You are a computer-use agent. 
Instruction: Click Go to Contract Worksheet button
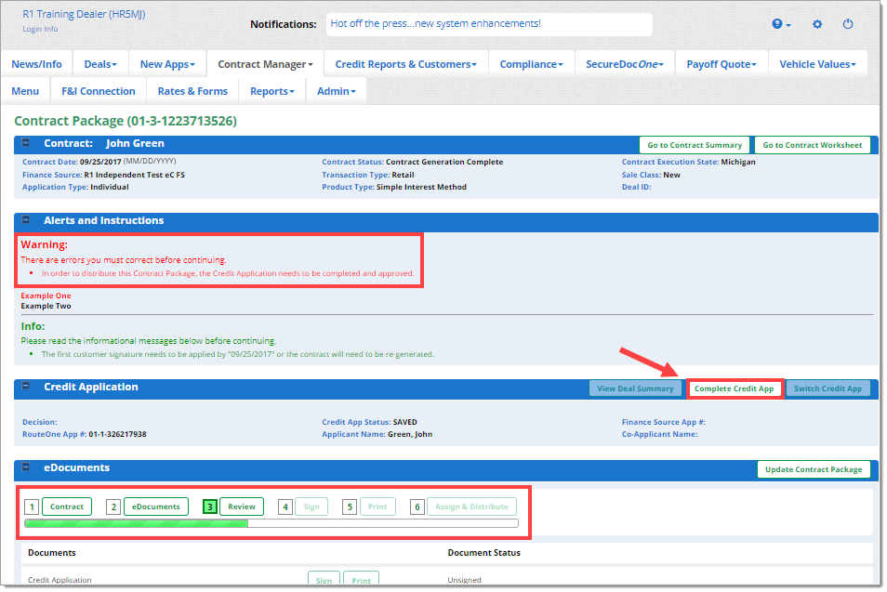pos(813,145)
